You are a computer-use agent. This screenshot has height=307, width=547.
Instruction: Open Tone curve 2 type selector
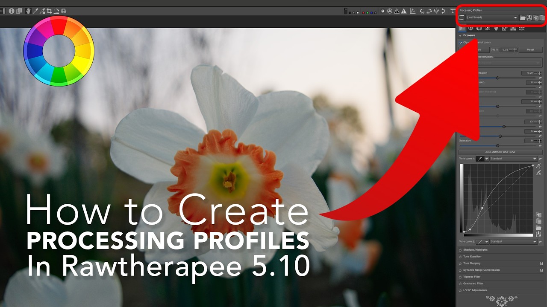[x=482, y=242]
